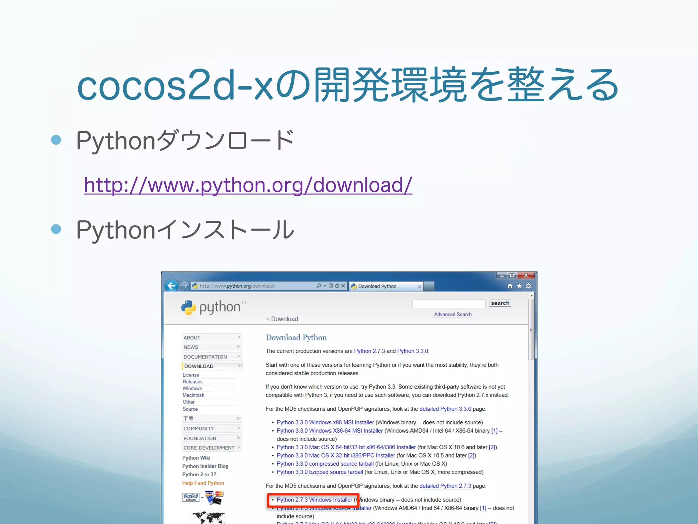698x524 pixels.
Task: Open the License submenu link
Action: (x=191, y=375)
